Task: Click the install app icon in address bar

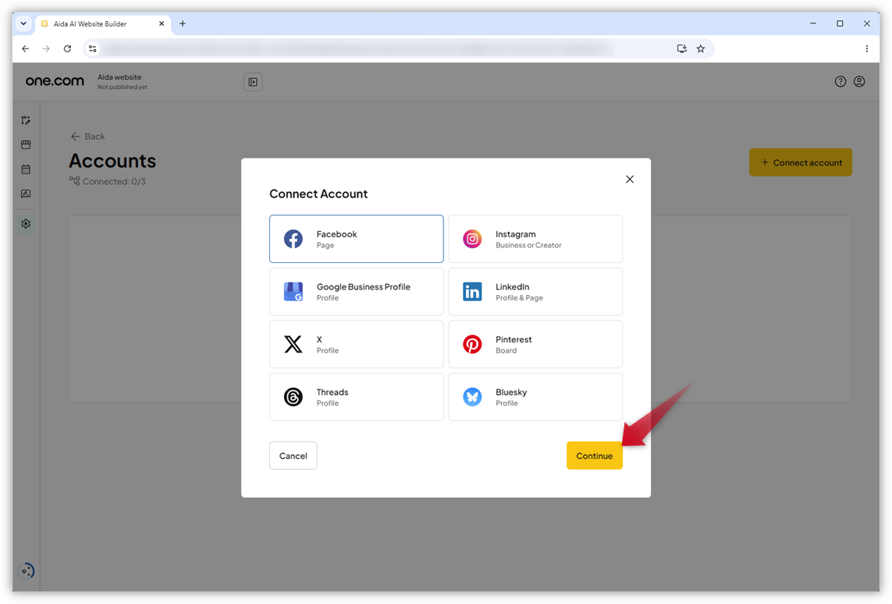Action: (681, 49)
